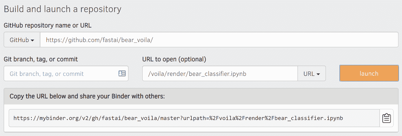Click the autofill card icon in branch field
402x136 pixels.
(122, 73)
